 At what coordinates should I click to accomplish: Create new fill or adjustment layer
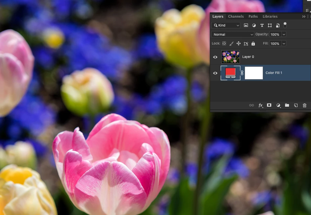(278, 105)
